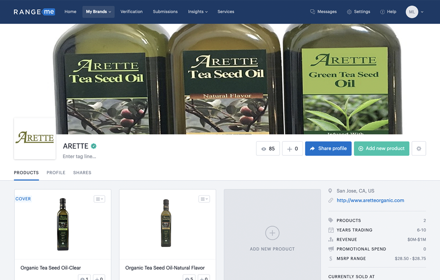Open the Submissions page
The width and height of the screenshot is (440, 280).
[165, 12]
